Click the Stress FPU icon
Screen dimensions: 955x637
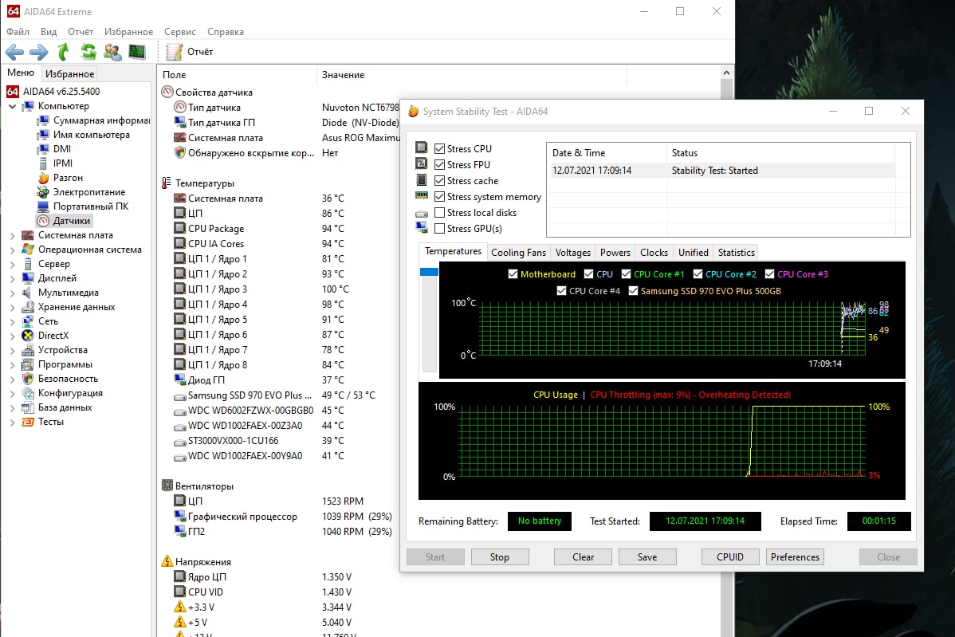pyautogui.click(x=422, y=163)
